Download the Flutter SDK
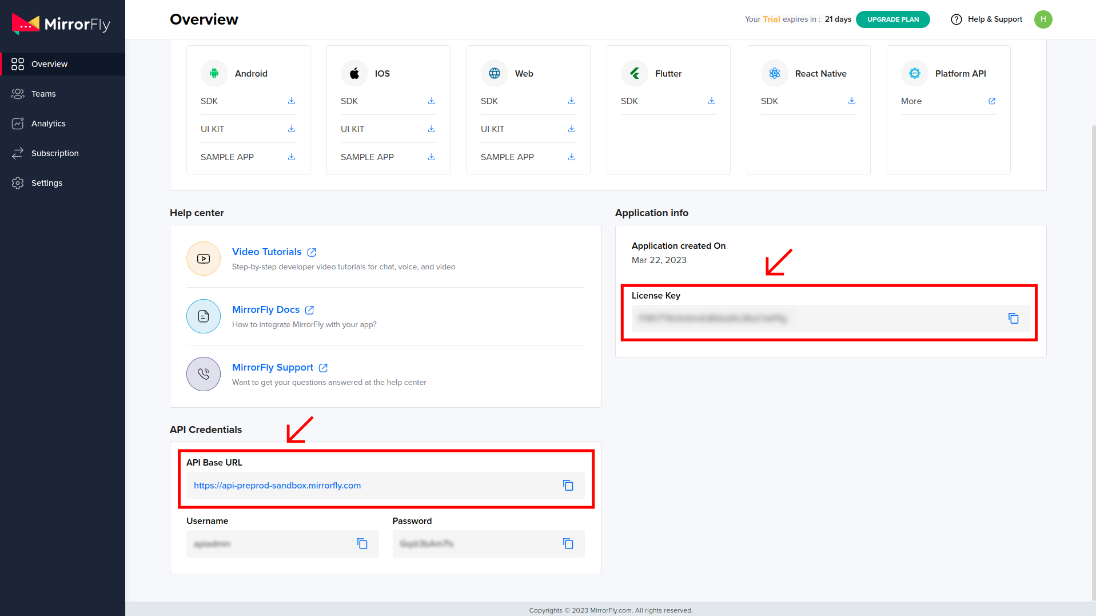The height and width of the screenshot is (616, 1096). click(712, 101)
